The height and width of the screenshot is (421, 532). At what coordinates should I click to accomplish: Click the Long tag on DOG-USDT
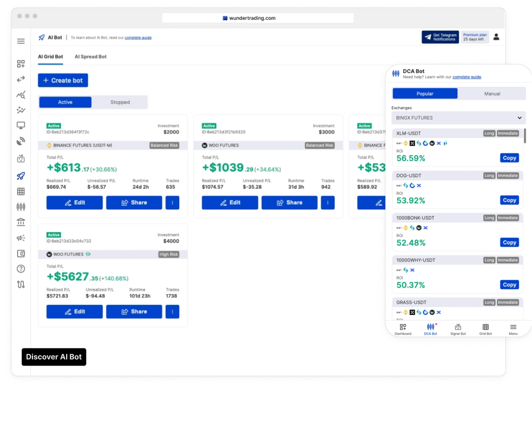[489, 175]
